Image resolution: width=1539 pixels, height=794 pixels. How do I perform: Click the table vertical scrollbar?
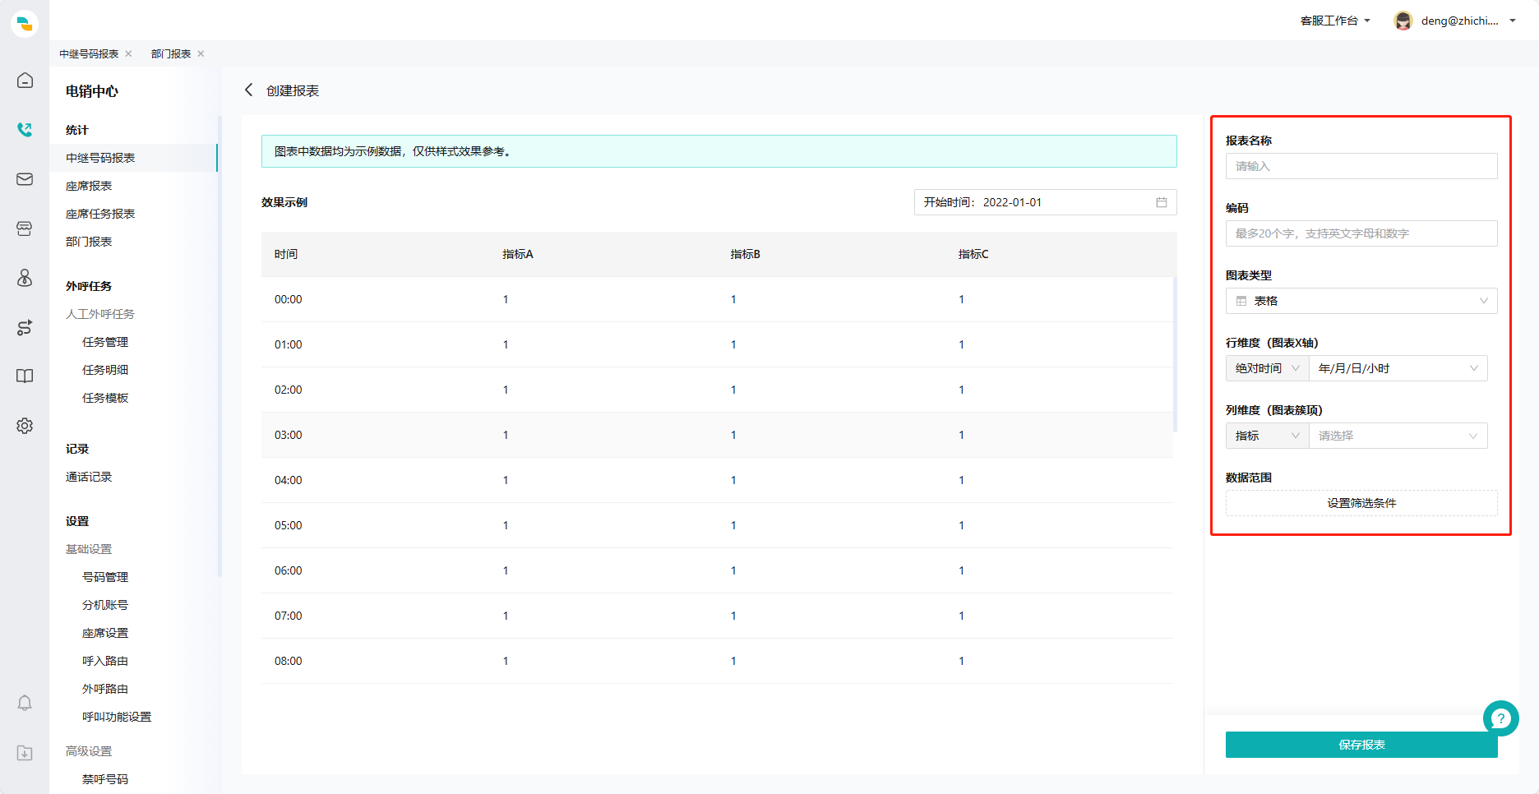pyautogui.click(x=1175, y=354)
